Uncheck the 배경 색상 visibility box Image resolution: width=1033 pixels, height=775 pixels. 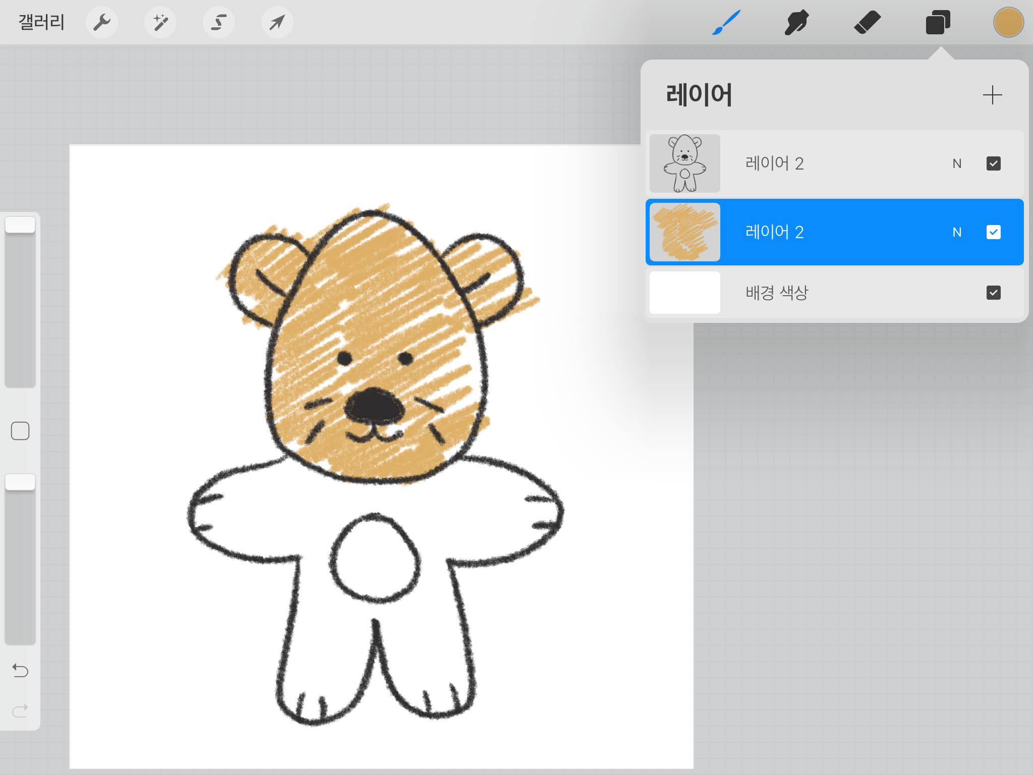tap(993, 293)
